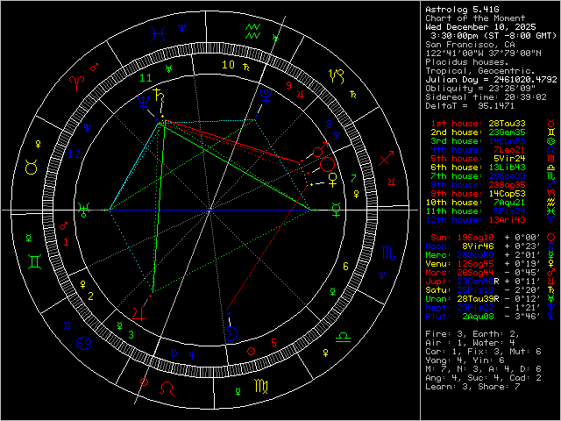The width and height of the screenshot is (561, 421).
Task: Select the large red Jupiter glyph inside the wheel
Action: (138, 313)
